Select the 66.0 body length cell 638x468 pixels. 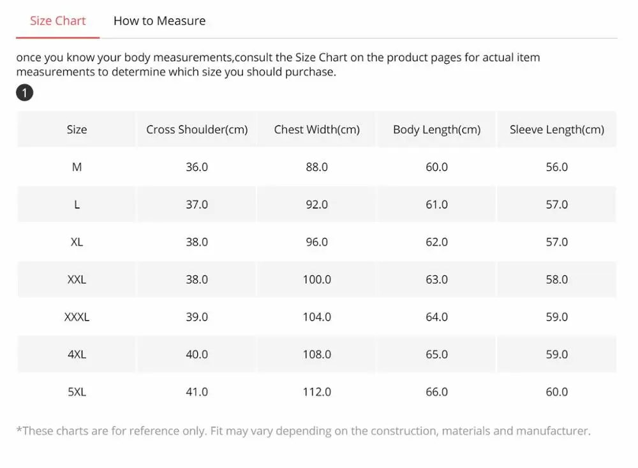coord(436,392)
